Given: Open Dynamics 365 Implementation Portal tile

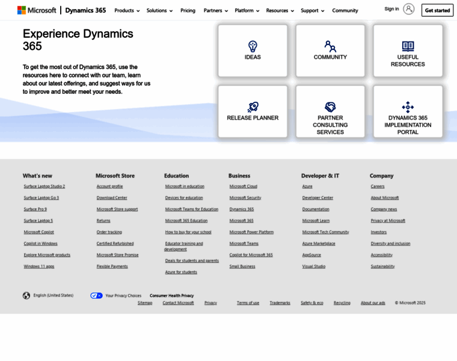Looking at the screenshot, I should 408,111.
